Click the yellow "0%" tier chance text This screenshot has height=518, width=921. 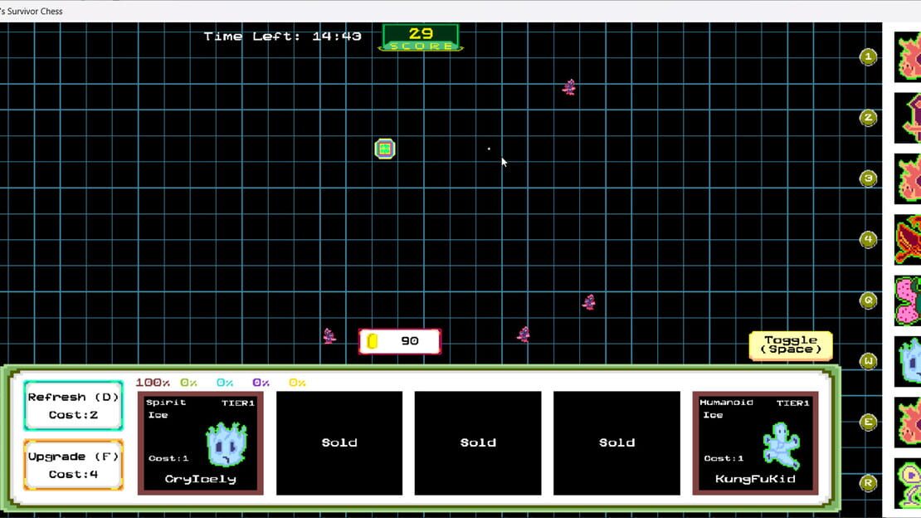[x=297, y=382]
